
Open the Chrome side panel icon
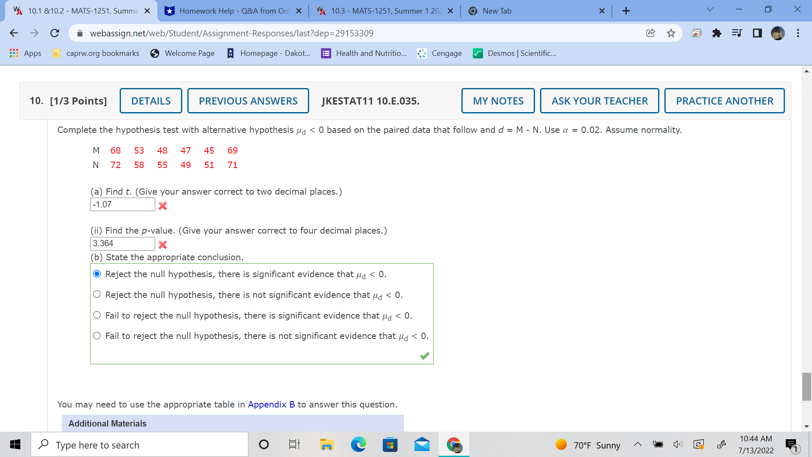[x=757, y=33]
